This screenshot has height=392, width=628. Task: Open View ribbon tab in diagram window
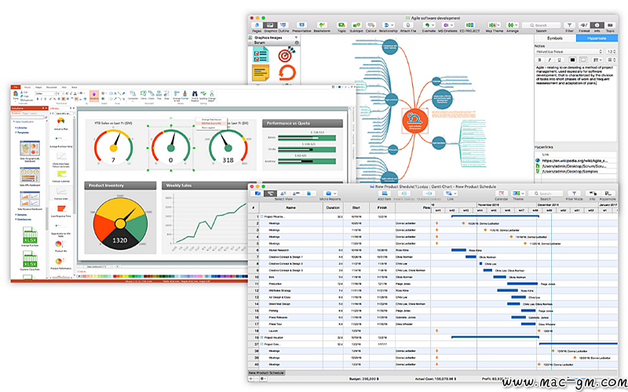pyautogui.click(x=64, y=87)
